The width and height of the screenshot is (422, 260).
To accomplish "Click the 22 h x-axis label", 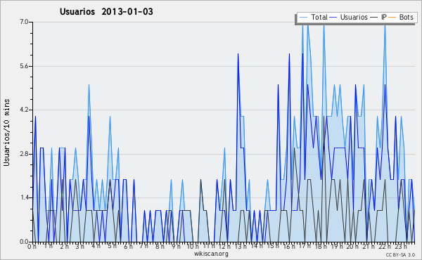I will 385,247.
